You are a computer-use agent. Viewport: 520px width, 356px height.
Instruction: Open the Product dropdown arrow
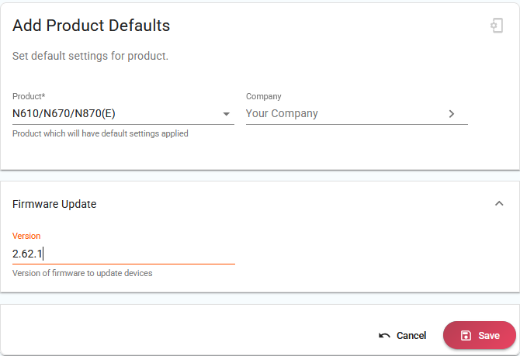(x=226, y=114)
